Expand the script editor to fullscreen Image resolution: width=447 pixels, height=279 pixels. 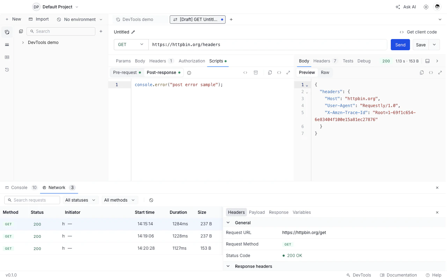[x=288, y=73]
